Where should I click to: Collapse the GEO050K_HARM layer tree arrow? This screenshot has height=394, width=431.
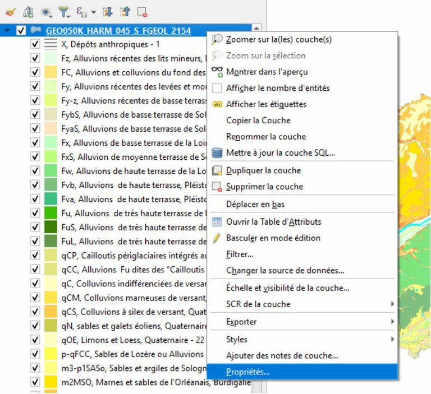pos(7,30)
